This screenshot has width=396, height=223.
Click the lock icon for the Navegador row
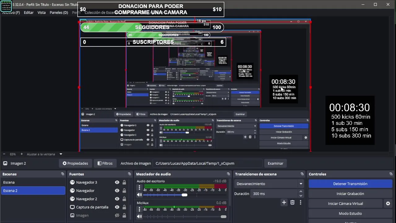click(124, 190)
